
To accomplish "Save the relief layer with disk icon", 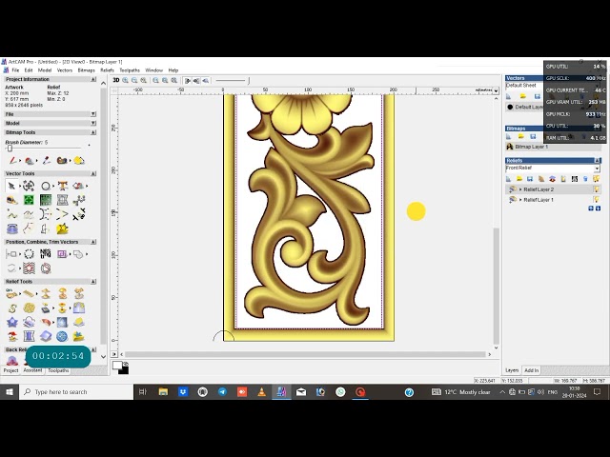I will coord(530,179).
